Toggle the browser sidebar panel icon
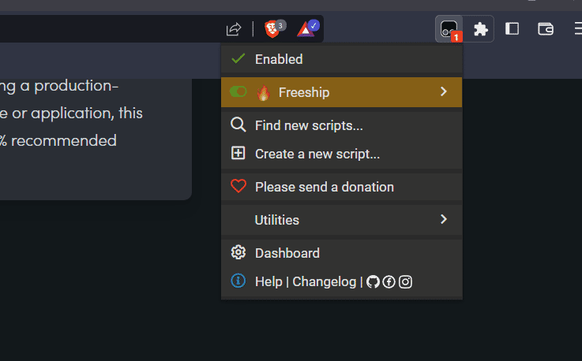The image size is (582, 361). [x=513, y=29]
